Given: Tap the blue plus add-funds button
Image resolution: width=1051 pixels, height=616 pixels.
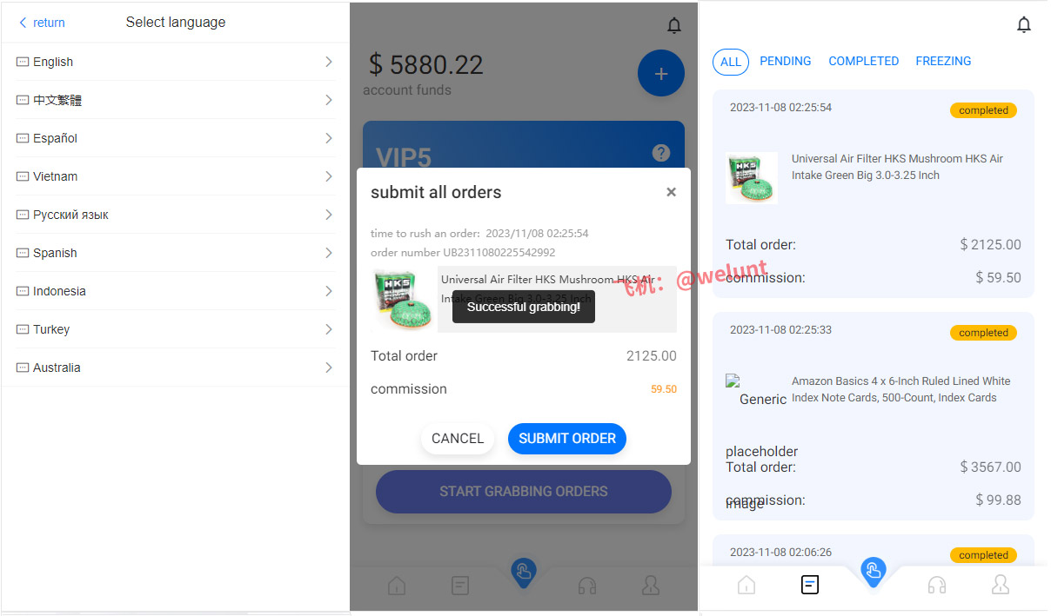Looking at the screenshot, I should pyautogui.click(x=660, y=74).
